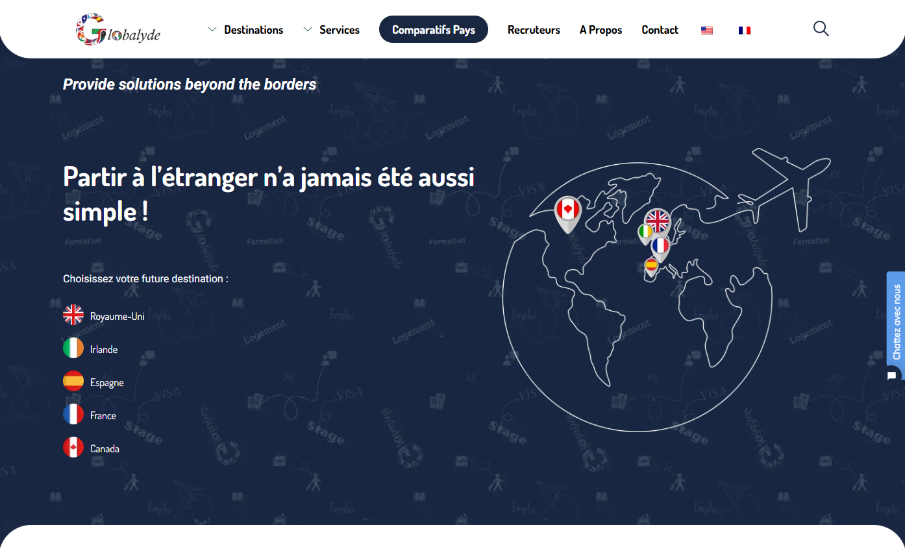Open the Destinations menu
Image resolution: width=905 pixels, height=560 pixels.
(254, 30)
